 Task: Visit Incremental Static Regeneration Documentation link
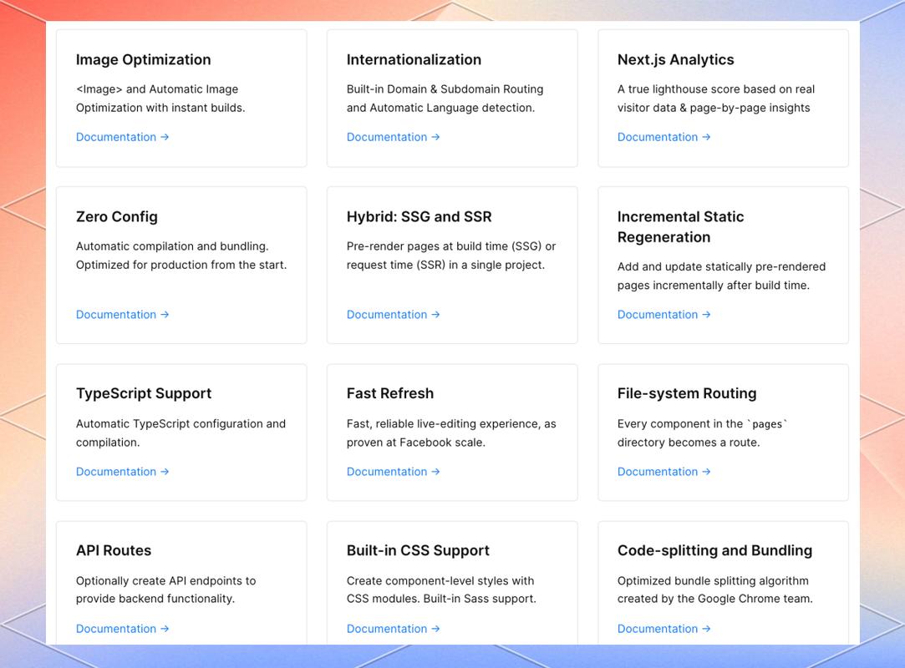click(x=663, y=315)
